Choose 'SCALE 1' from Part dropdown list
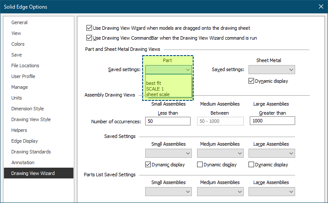The width and height of the screenshot is (328, 203). click(x=169, y=89)
